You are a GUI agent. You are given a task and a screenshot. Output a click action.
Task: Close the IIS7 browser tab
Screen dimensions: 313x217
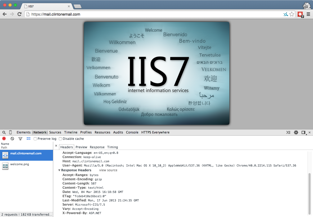[x=69, y=6]
